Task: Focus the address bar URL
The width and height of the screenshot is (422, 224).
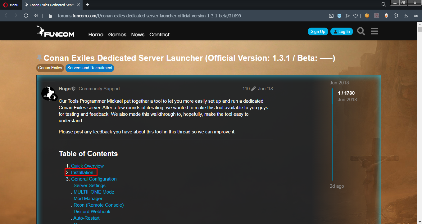Action: [149, 16]
